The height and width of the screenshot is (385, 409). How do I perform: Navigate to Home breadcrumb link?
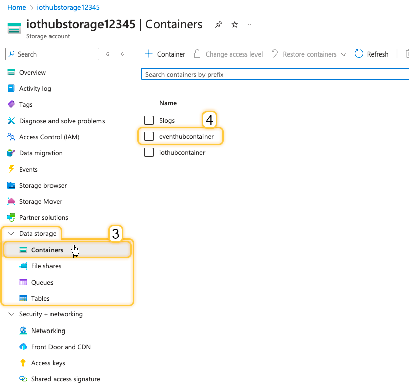(17, 7)
